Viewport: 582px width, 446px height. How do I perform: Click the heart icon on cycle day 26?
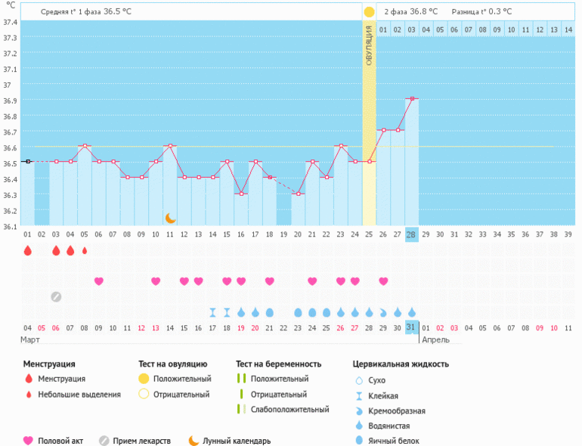(383, 281)
